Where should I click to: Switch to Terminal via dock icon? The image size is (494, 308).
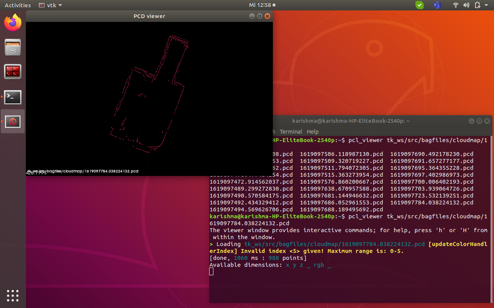click(x=13, y=97)
